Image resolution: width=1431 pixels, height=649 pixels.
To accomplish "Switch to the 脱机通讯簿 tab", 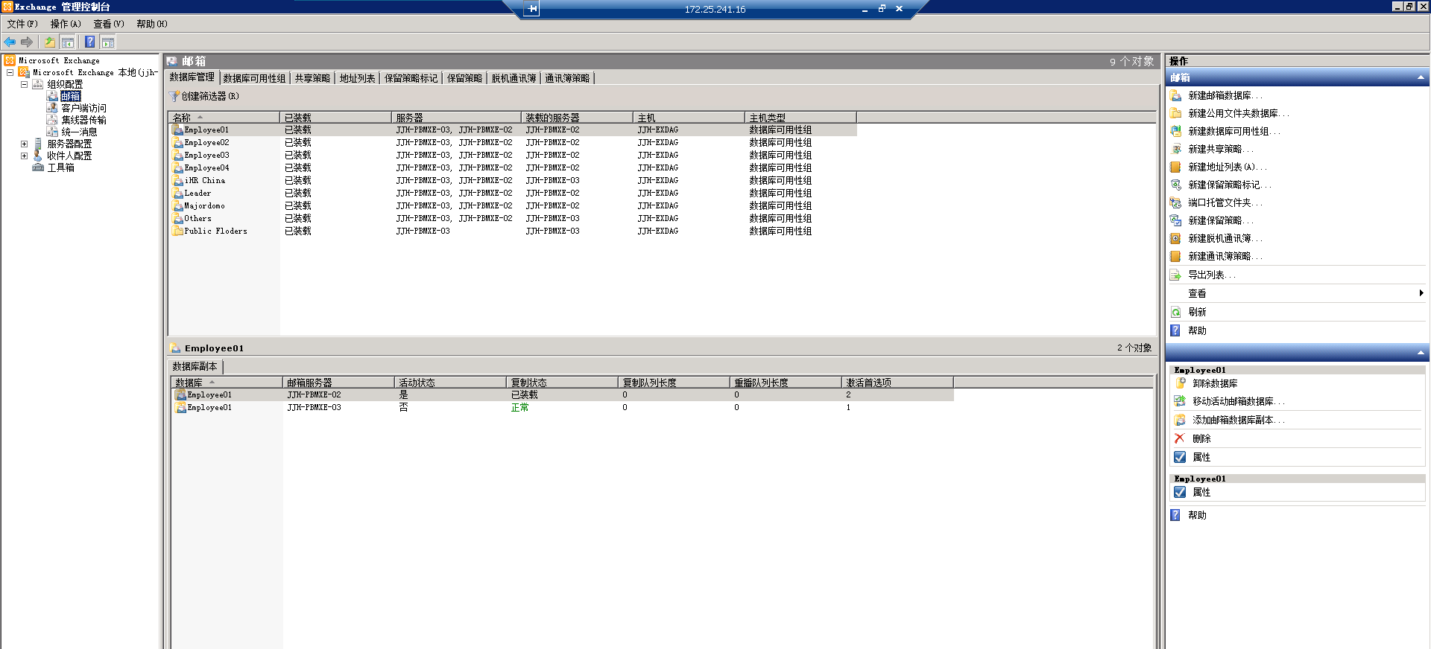I will (x=514, y=78).
